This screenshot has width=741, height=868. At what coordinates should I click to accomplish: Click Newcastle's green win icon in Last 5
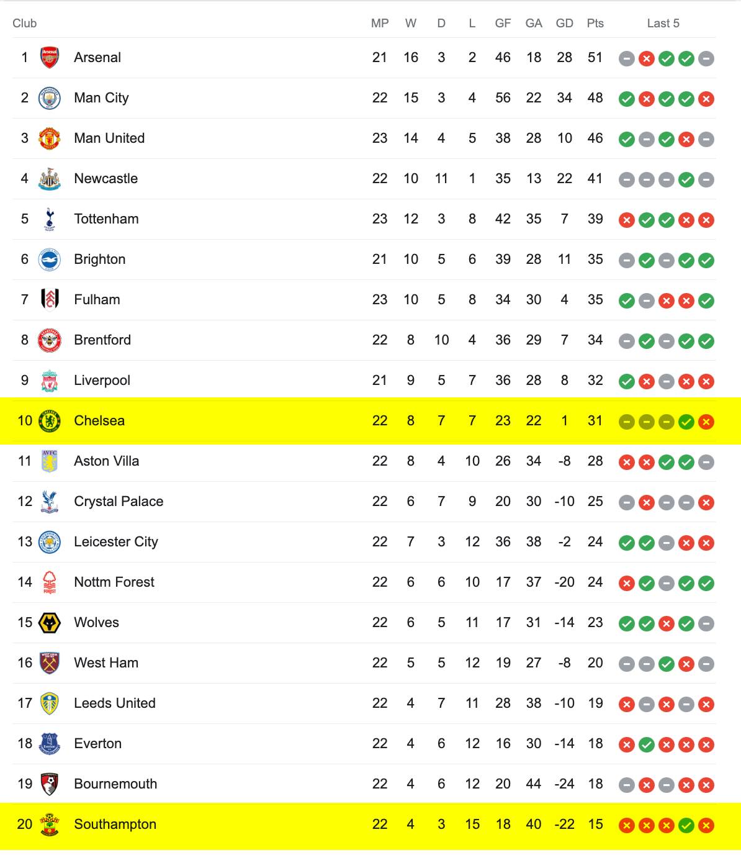pos(686,179)
